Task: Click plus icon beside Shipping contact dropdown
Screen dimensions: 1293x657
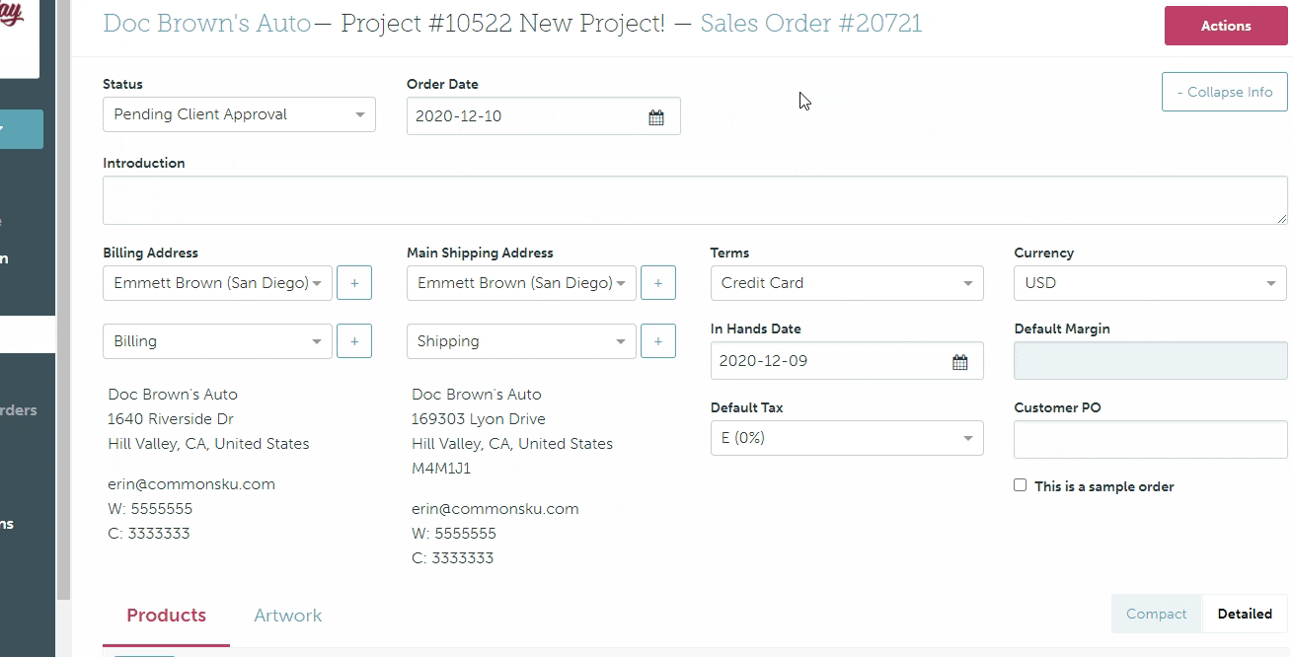Action: tap(658, 341)
